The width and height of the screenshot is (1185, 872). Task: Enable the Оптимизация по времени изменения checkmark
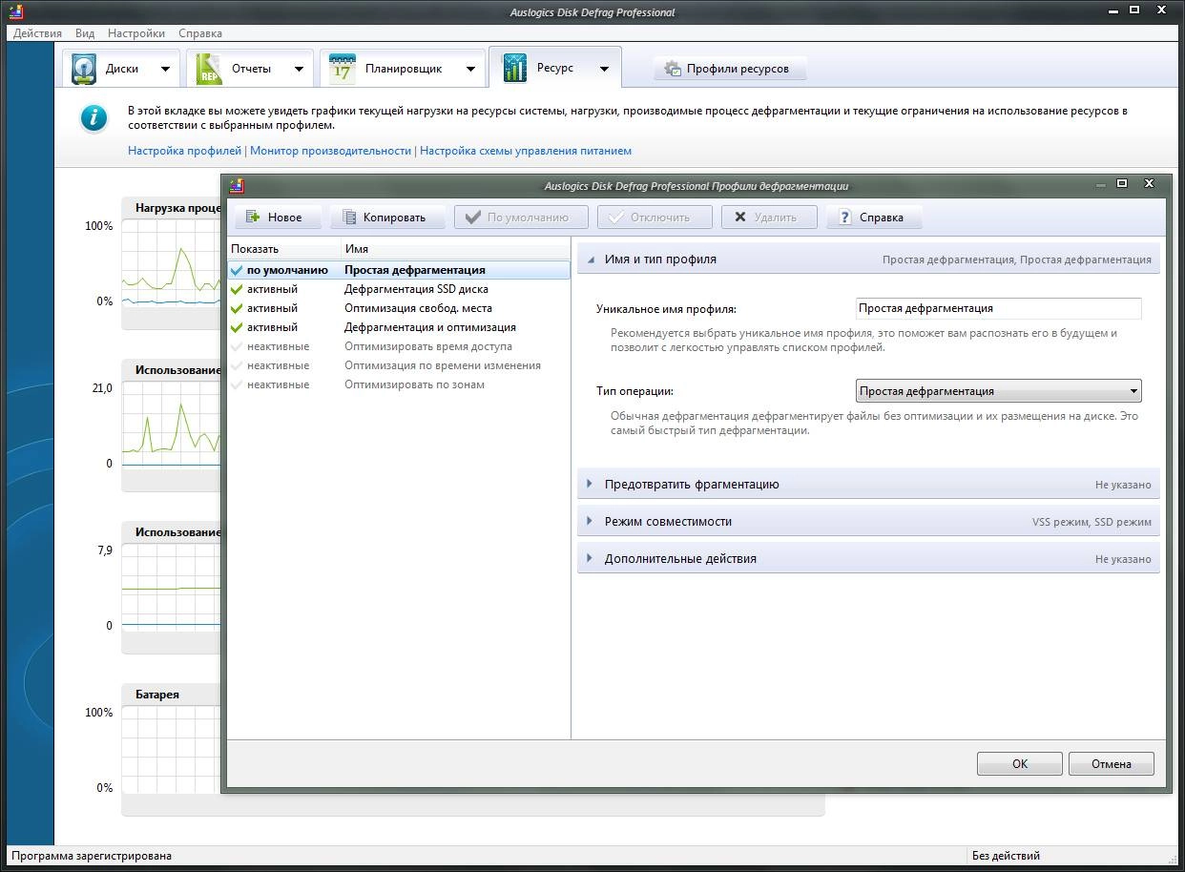[x=237, y=365]
